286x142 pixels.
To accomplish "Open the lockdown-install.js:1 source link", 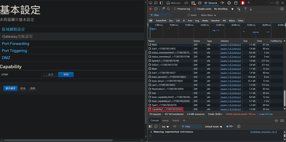I will coord(264,132).
